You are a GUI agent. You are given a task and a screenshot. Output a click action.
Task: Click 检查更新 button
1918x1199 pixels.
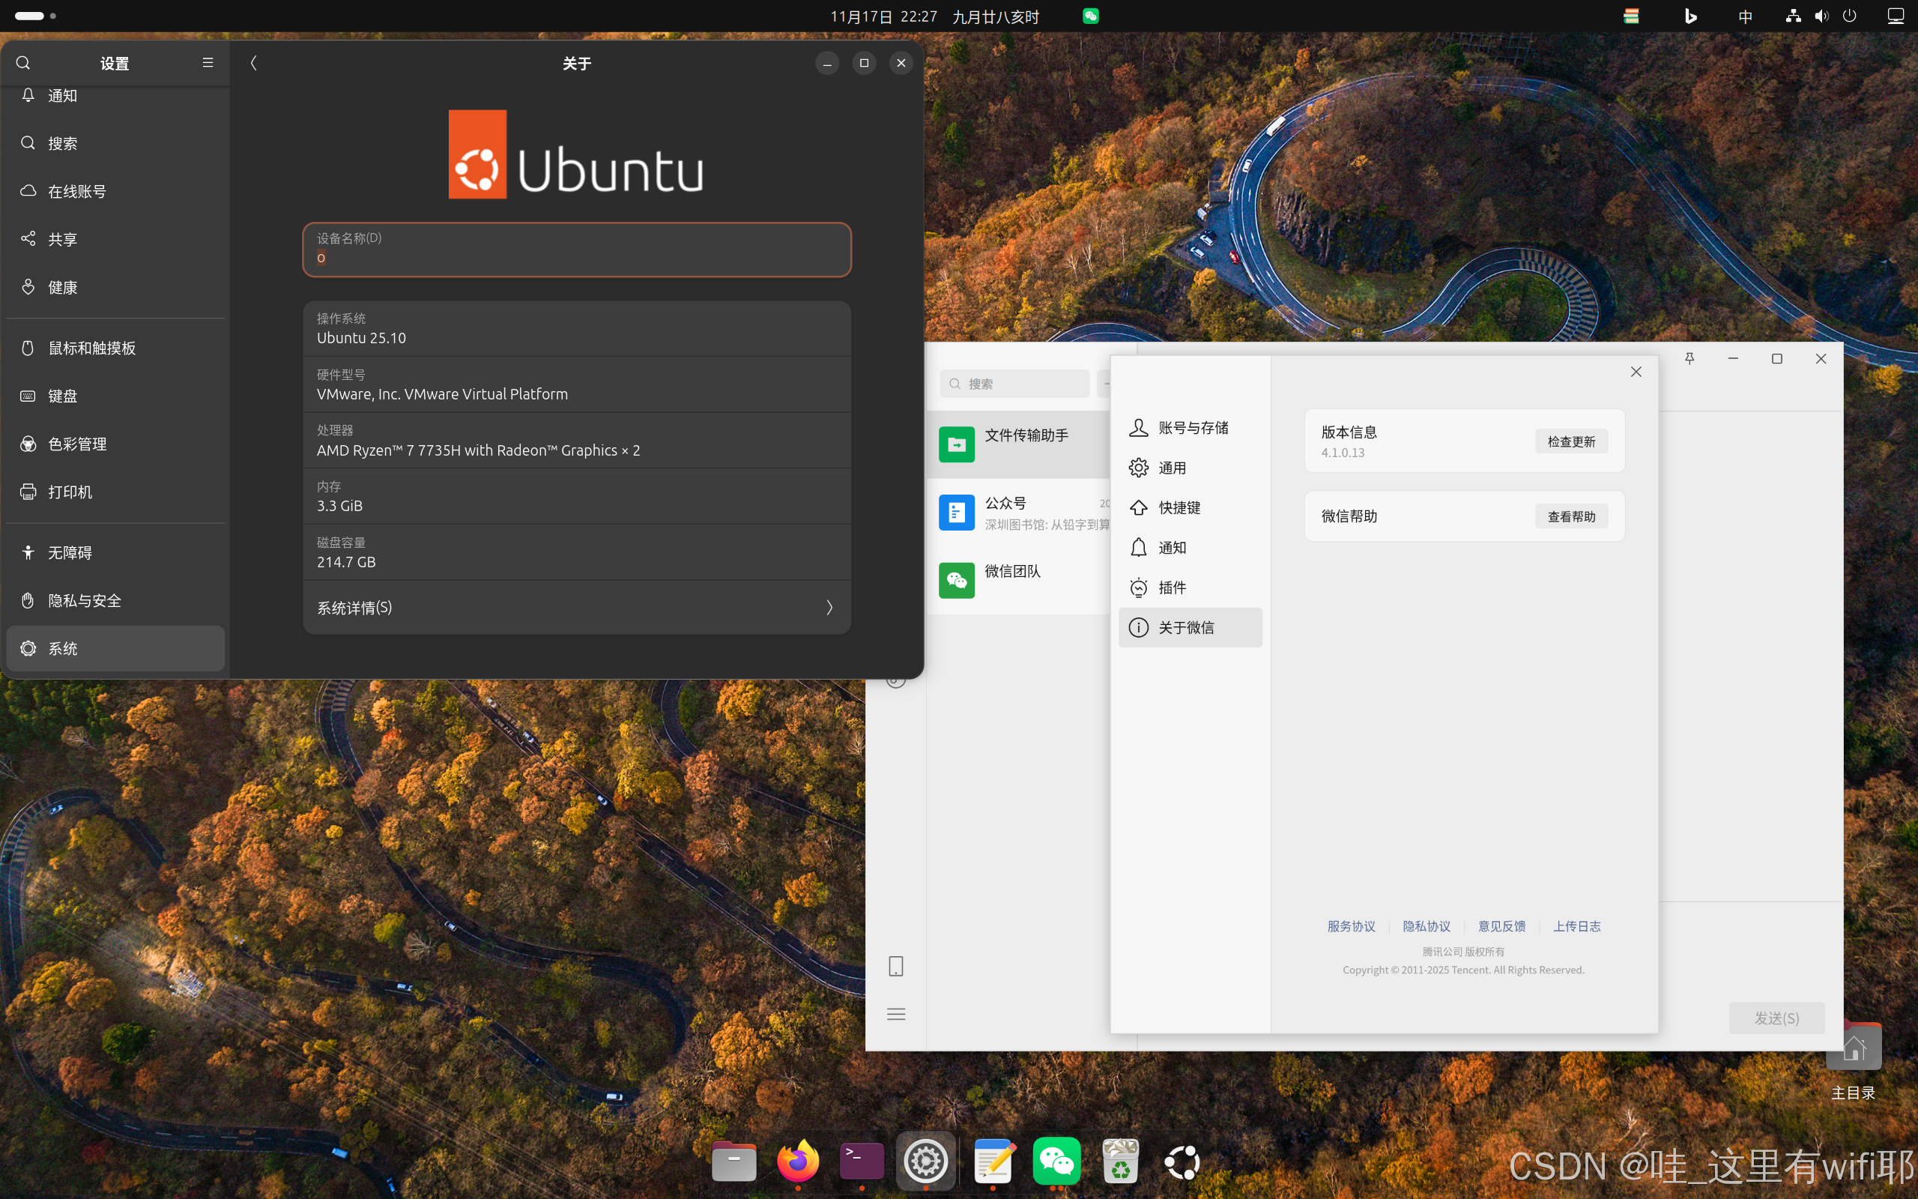[1571, 441]
